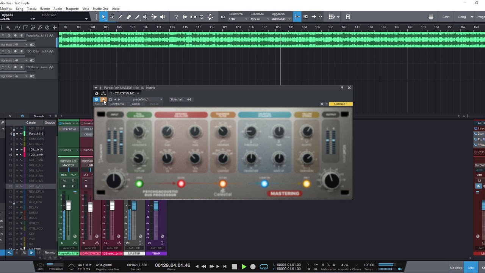Open the Modifica menu

coord(6,8)
